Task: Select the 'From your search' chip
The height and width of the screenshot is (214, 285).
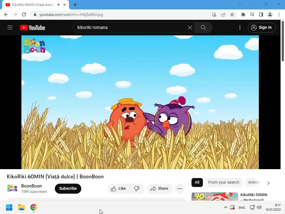Action: [x=224, y=182]
